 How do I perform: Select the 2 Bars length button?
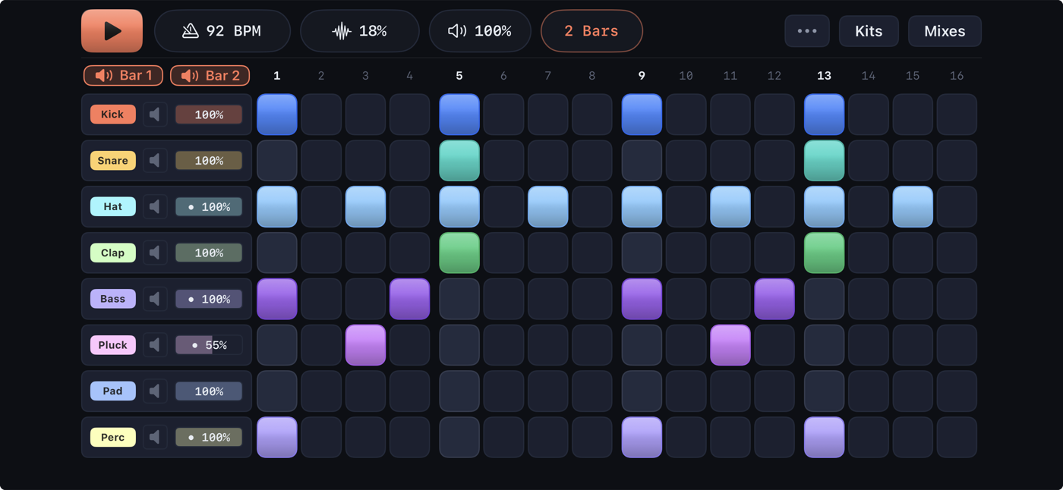[x=591, y=31]
